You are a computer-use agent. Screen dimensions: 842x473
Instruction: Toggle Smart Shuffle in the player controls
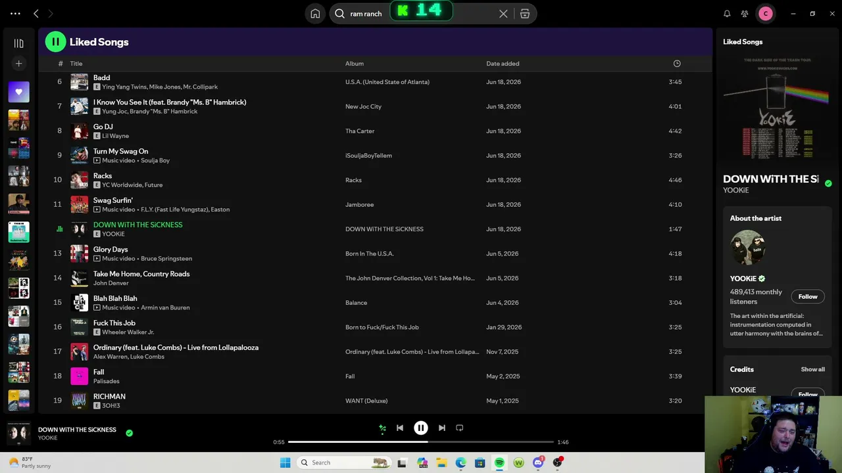tap(382, 428)
